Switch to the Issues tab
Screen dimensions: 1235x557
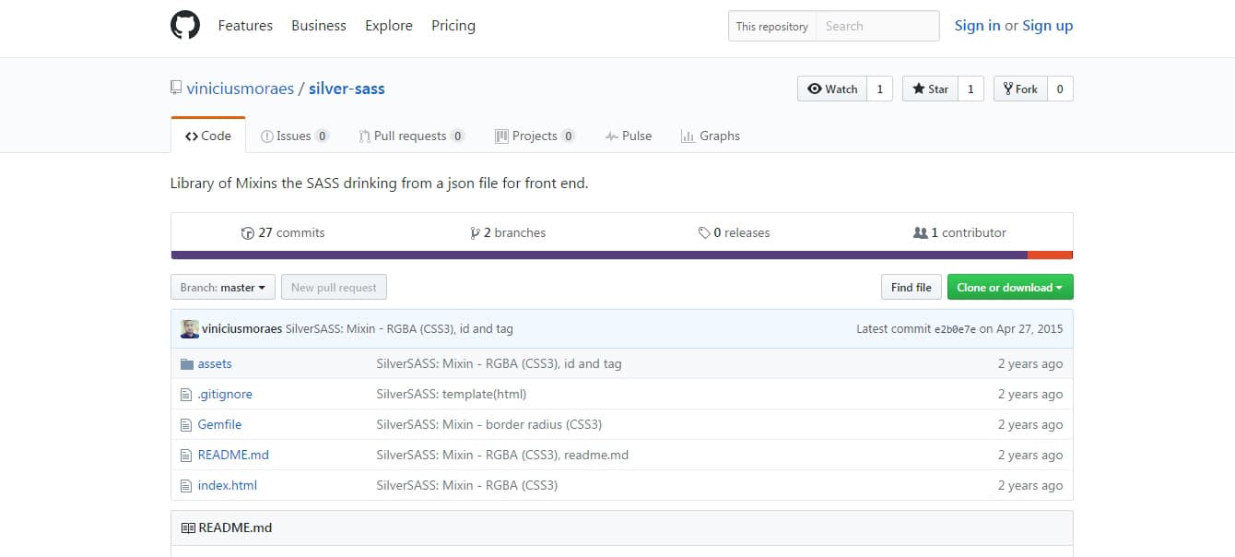[x=295, y=136]
